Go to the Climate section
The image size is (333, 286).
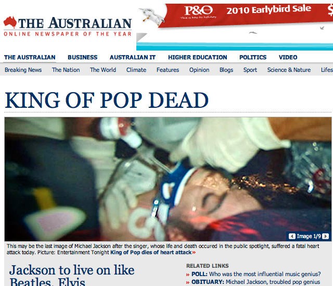(x=136, y=70)
